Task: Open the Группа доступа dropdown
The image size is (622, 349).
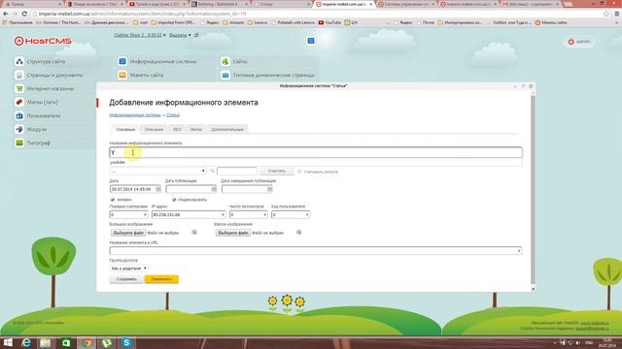Action: point(128,269)
